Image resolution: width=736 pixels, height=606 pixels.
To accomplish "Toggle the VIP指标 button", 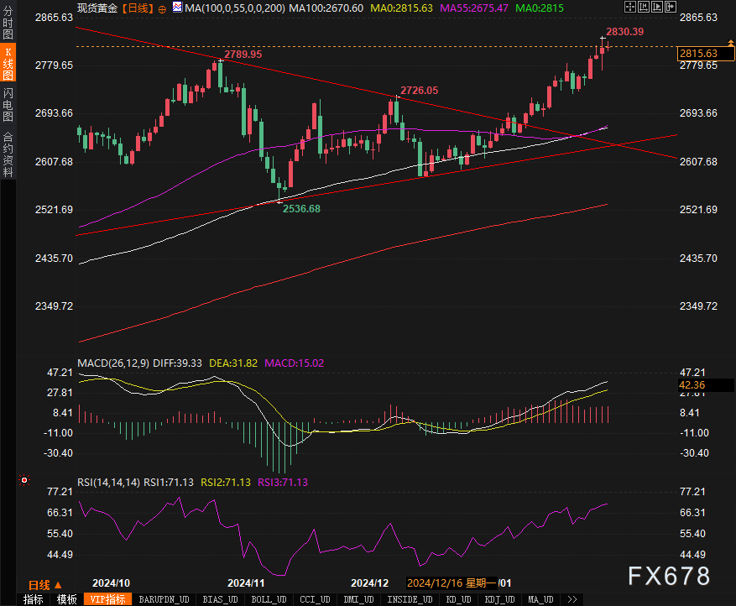I will [108, 599].
